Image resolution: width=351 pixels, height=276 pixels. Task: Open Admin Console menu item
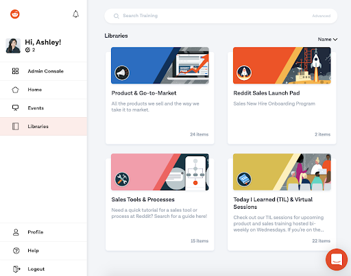click(43, 71)
